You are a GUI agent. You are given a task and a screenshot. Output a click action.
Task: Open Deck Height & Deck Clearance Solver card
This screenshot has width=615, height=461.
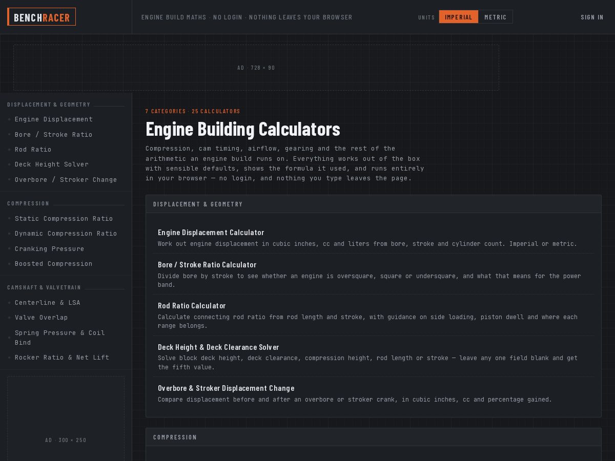(x=374, y=357)
